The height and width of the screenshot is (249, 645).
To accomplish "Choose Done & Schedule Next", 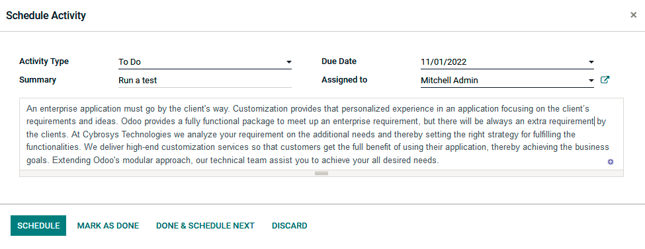I will (205, 226).
